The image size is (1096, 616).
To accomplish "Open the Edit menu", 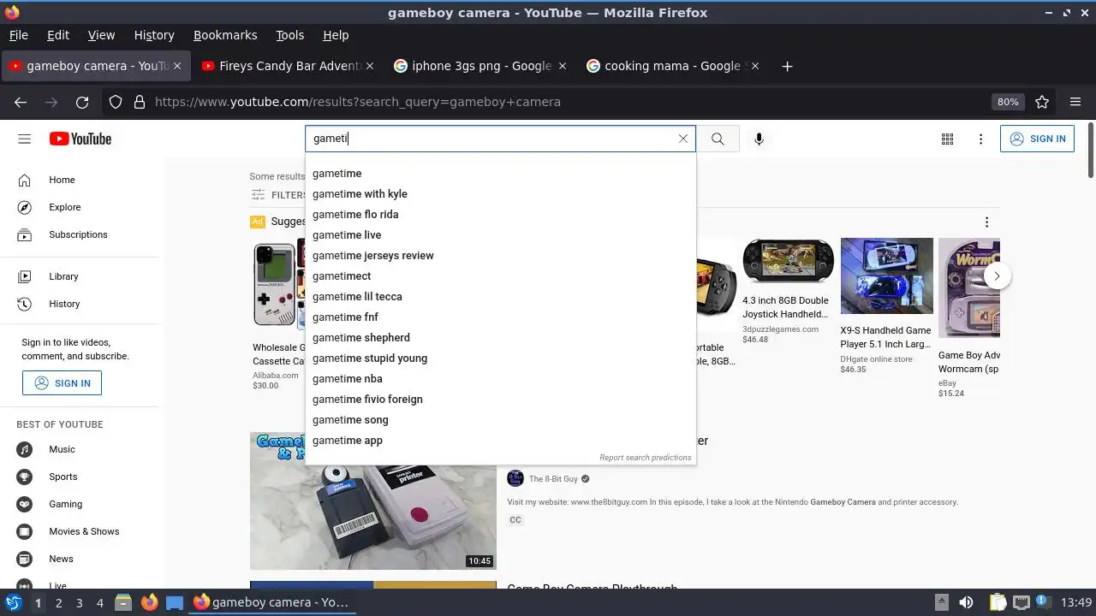I will (x=58, y=35).
